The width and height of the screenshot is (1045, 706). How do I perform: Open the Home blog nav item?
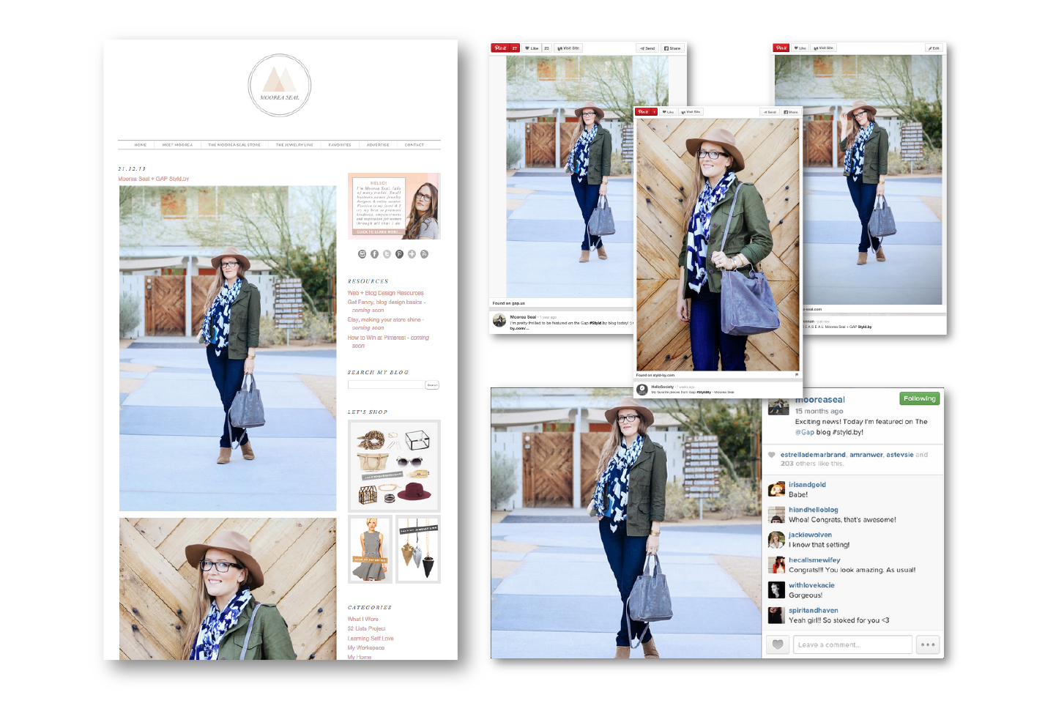pos(141,145)
